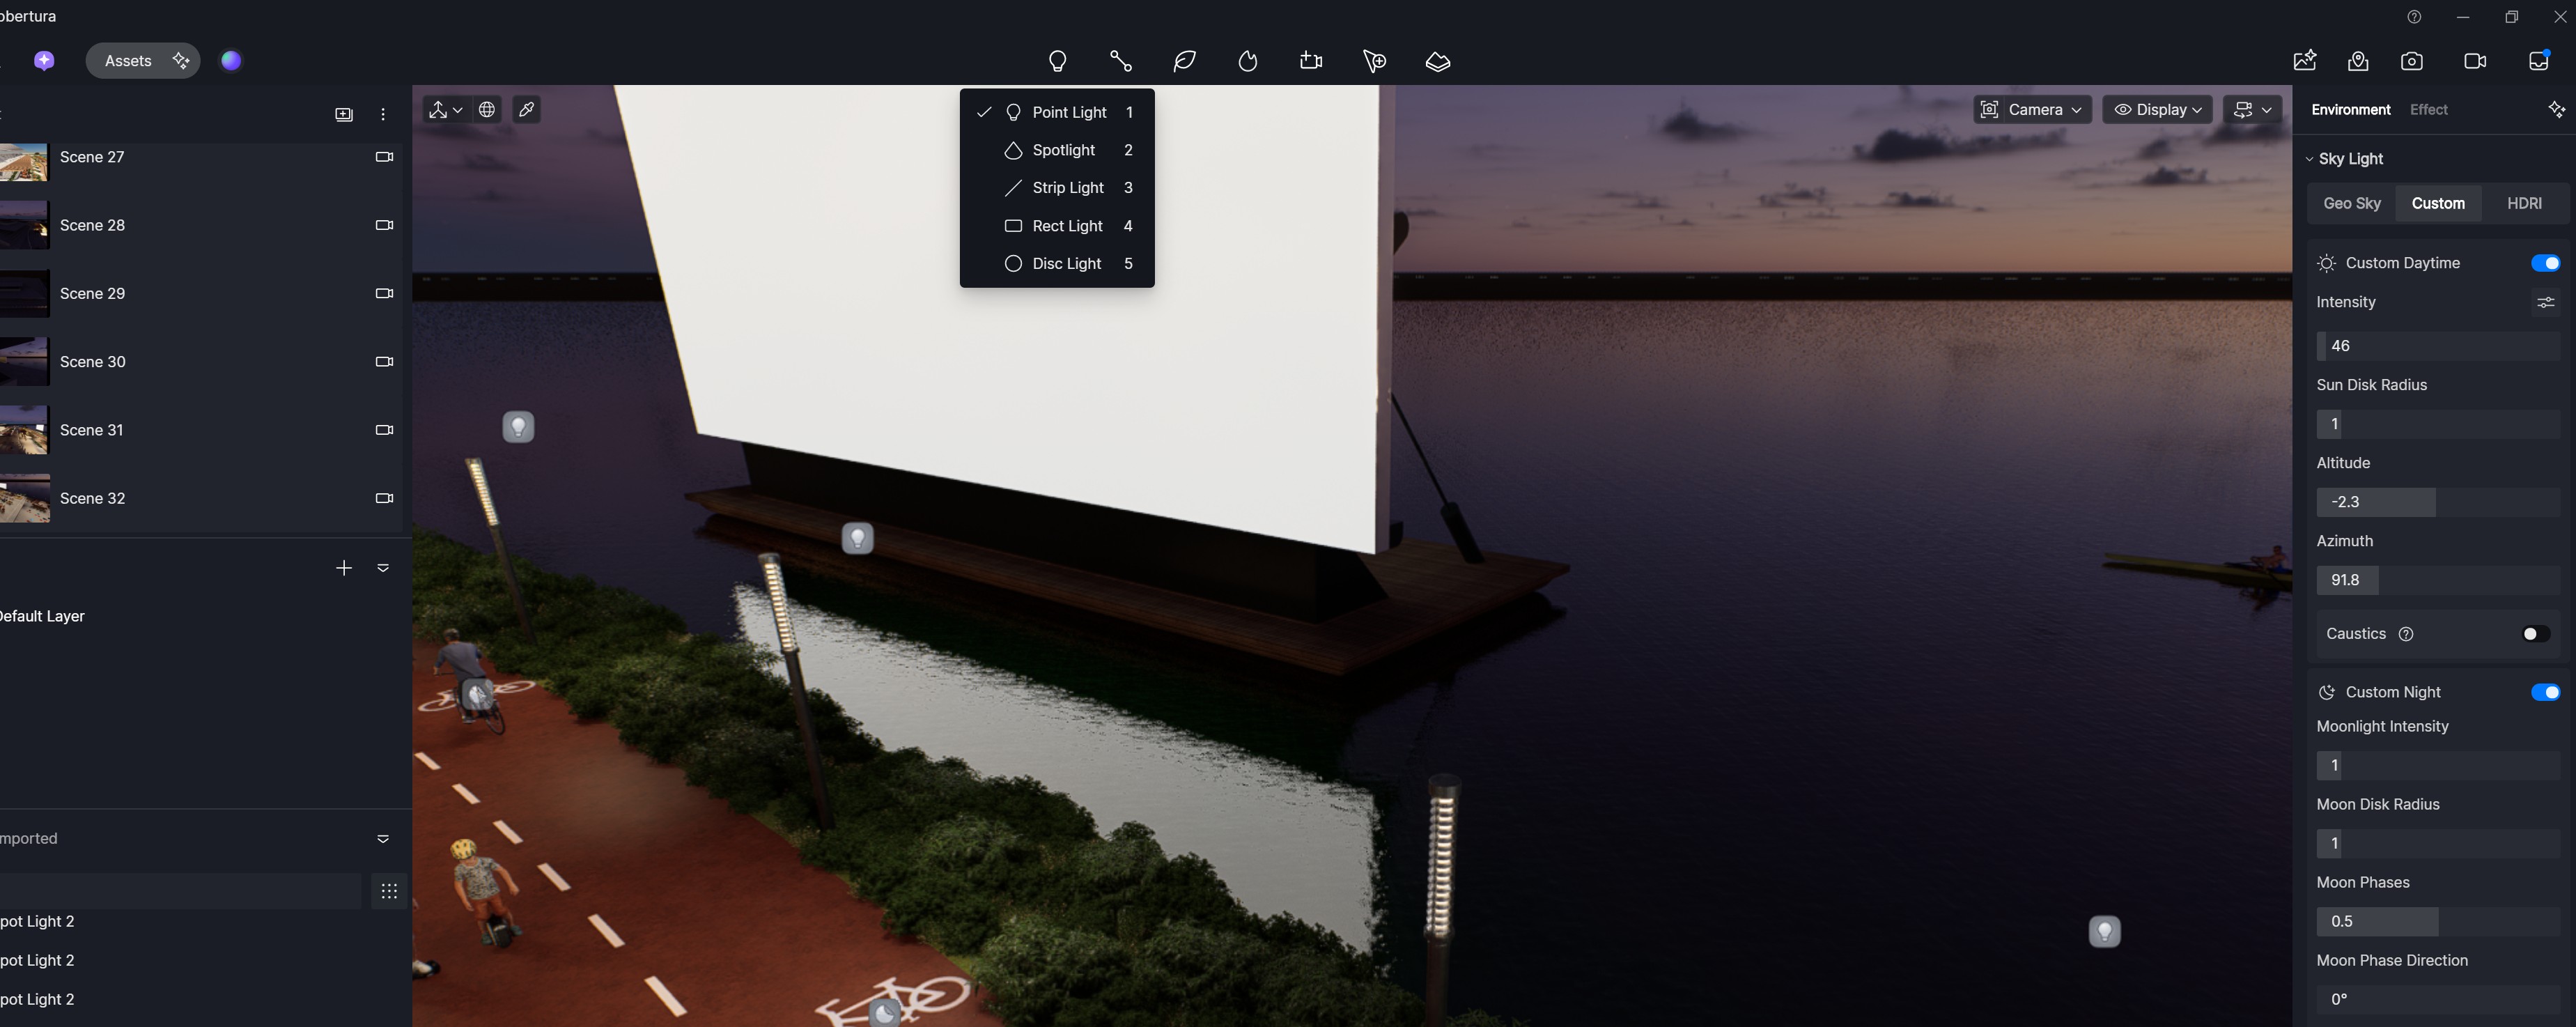2576x1027 pixels.
Task: Select the Scene 31 thumbnail
Action: click(x=24, y=430)
